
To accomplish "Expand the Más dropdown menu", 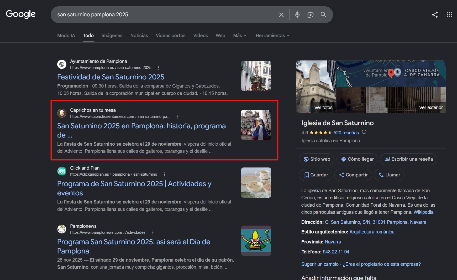I will (x=240, y=35).
